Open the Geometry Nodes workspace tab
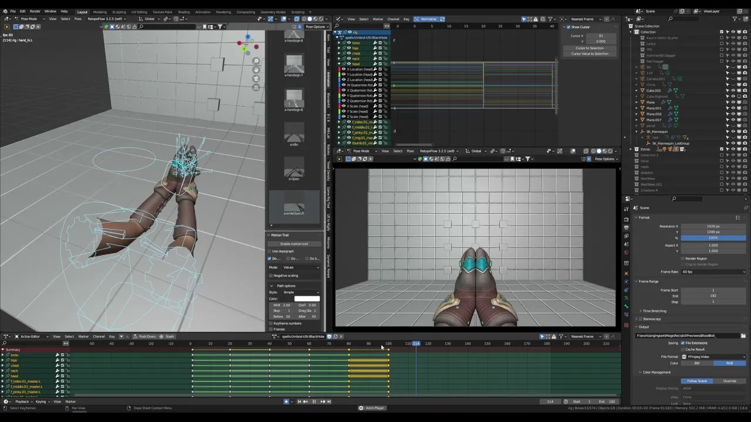Screen dimensions: 751x422 [273, 12]
